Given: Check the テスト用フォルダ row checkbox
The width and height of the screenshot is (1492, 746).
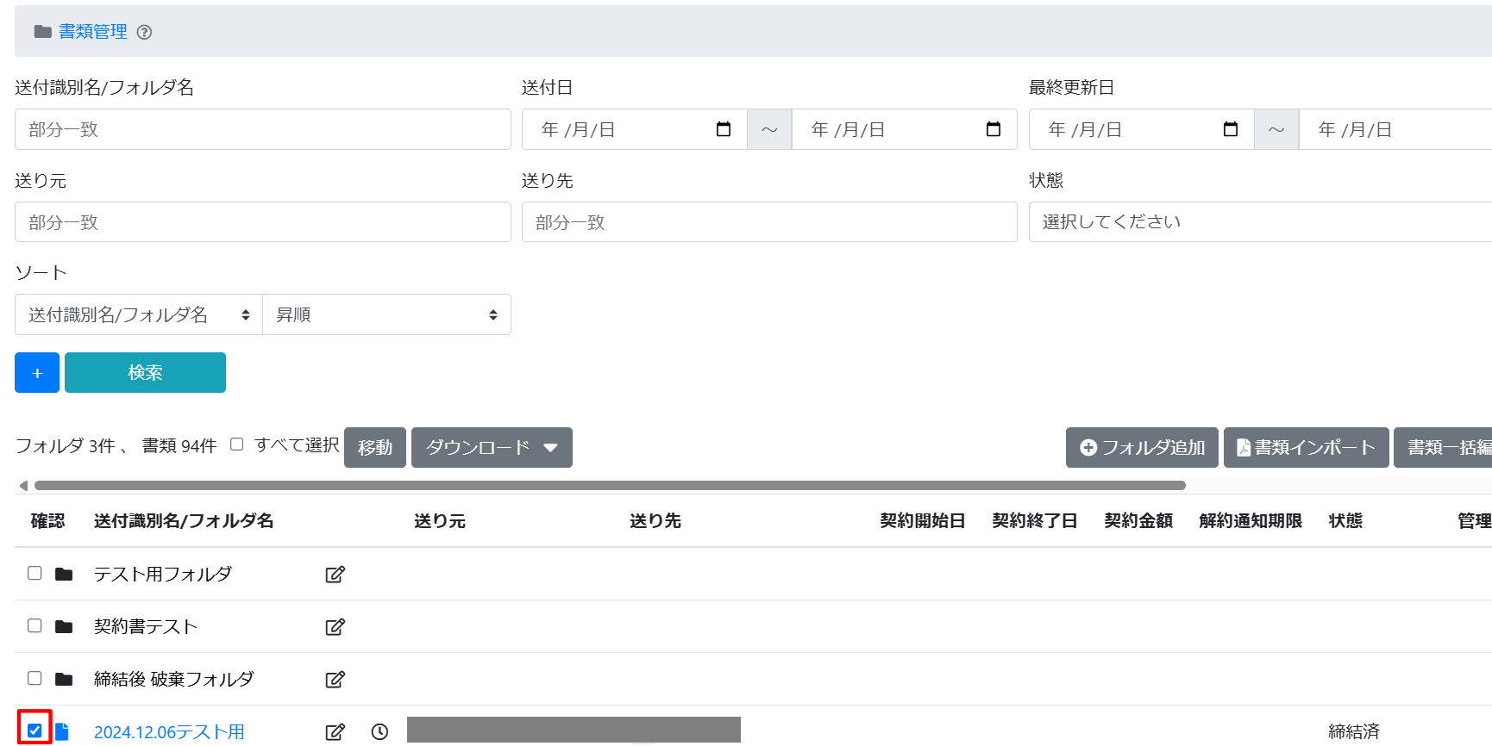Looking at the screenshot, I should [x=34, y=574].
